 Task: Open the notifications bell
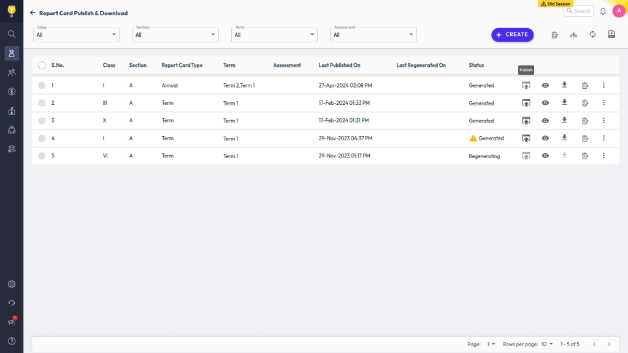click(603, 11)
